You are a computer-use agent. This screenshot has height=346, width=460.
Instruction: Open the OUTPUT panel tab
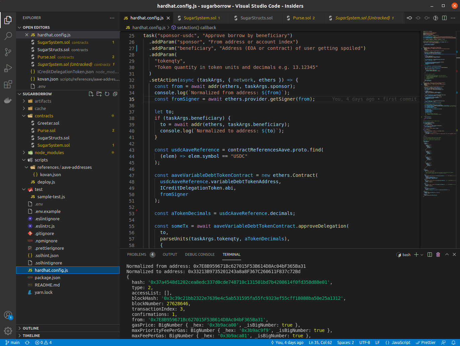point(170,255)
